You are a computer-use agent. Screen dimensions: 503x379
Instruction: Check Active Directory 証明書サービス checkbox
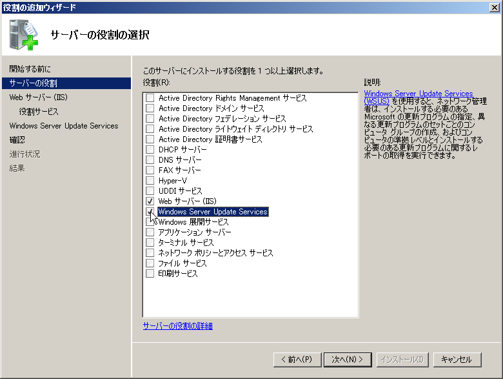coord(150,139)
